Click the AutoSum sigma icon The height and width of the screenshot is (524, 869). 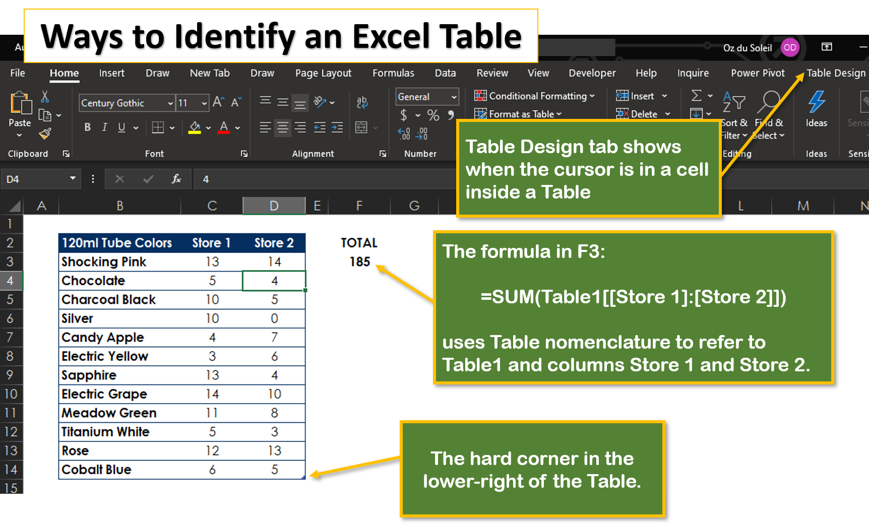tap(697, 96)
